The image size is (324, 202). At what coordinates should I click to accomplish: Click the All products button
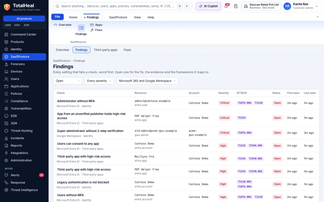24,19
